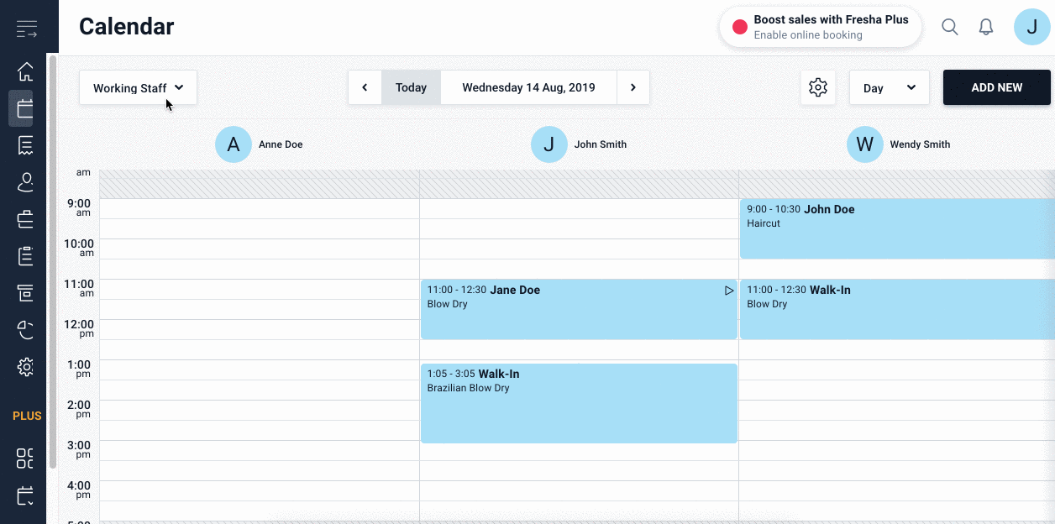The image size is (1055, 524).
Task: Click the red dot on Fresha Plus banner
Action: coord(740,27)
